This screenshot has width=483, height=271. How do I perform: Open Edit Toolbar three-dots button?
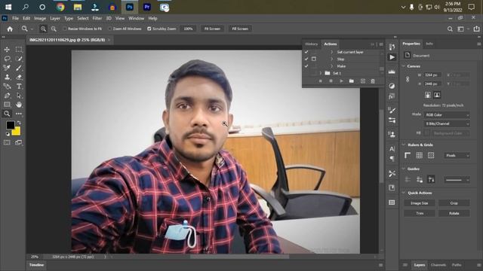point(19,114)
